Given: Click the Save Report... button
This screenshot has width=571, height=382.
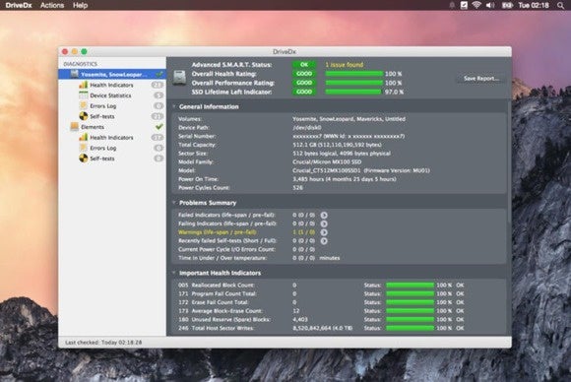Looking at the screenshot, I should click(481, 79).
